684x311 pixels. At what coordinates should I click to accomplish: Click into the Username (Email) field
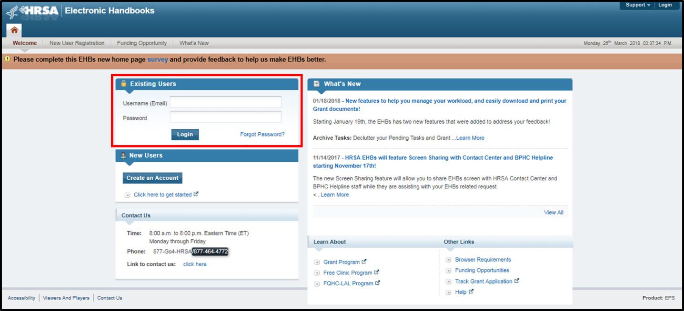[226, 102]
